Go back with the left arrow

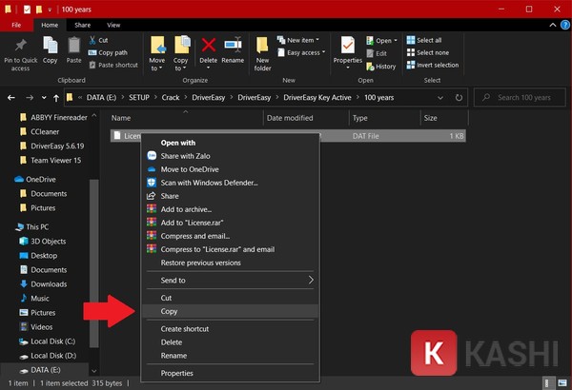(x=11, y=98)
